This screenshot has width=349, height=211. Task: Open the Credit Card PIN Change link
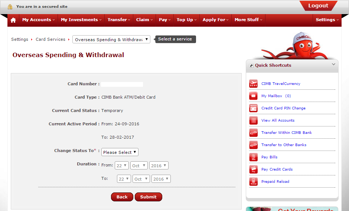[x=283, y=108]
